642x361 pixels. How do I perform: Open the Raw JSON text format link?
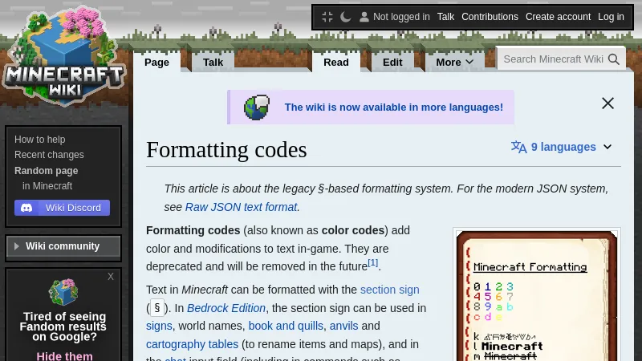click(241, 207)
